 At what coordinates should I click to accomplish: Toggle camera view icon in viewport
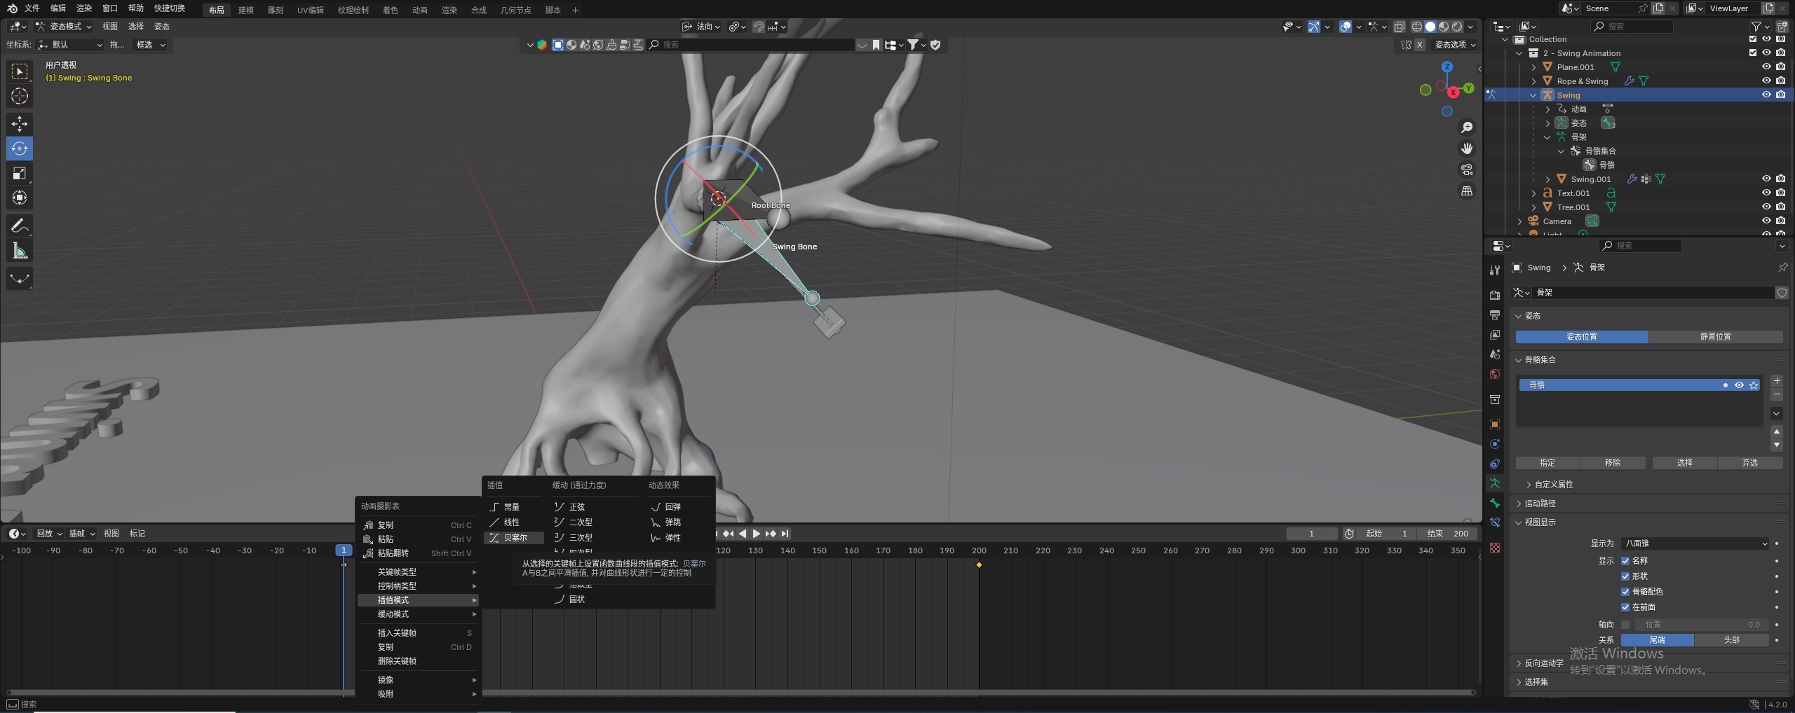tap(1466, 169)
